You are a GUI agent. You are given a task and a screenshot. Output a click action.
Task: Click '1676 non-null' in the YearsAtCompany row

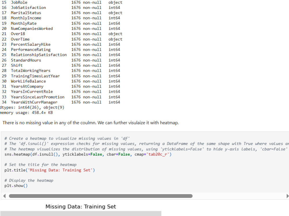coord(86,86)
